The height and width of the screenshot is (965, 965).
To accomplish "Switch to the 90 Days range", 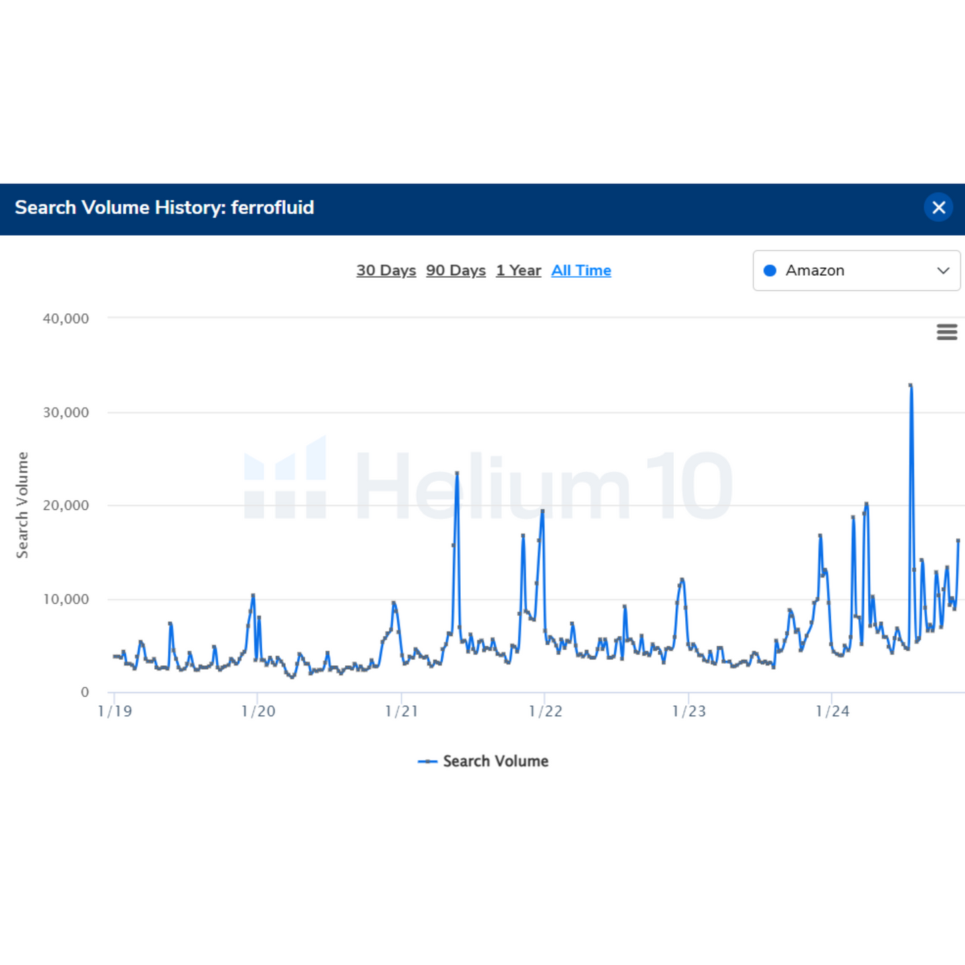I will point(456,270).
